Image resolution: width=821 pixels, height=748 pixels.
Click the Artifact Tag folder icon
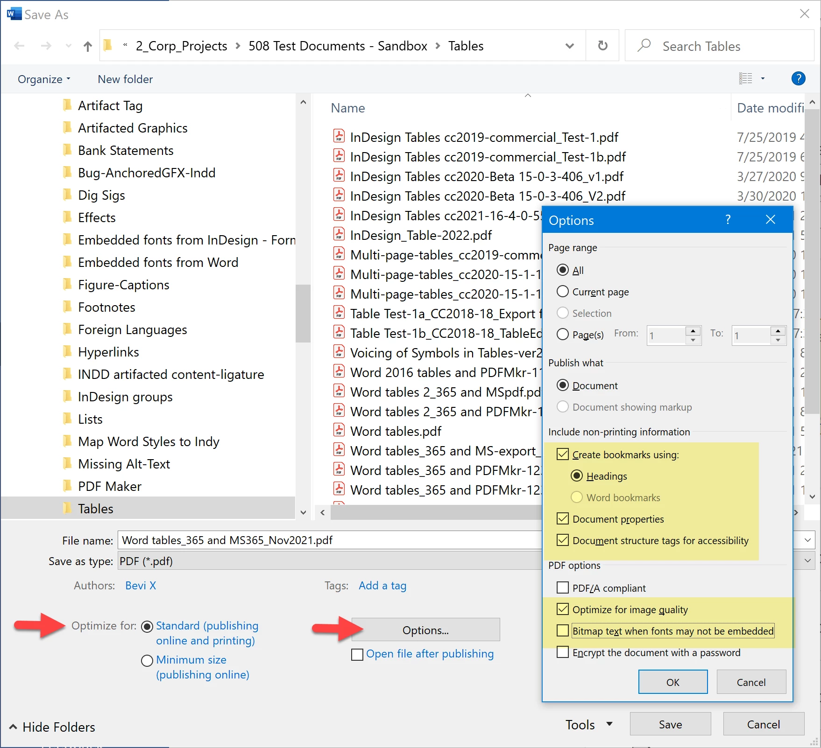pos(68,105)
